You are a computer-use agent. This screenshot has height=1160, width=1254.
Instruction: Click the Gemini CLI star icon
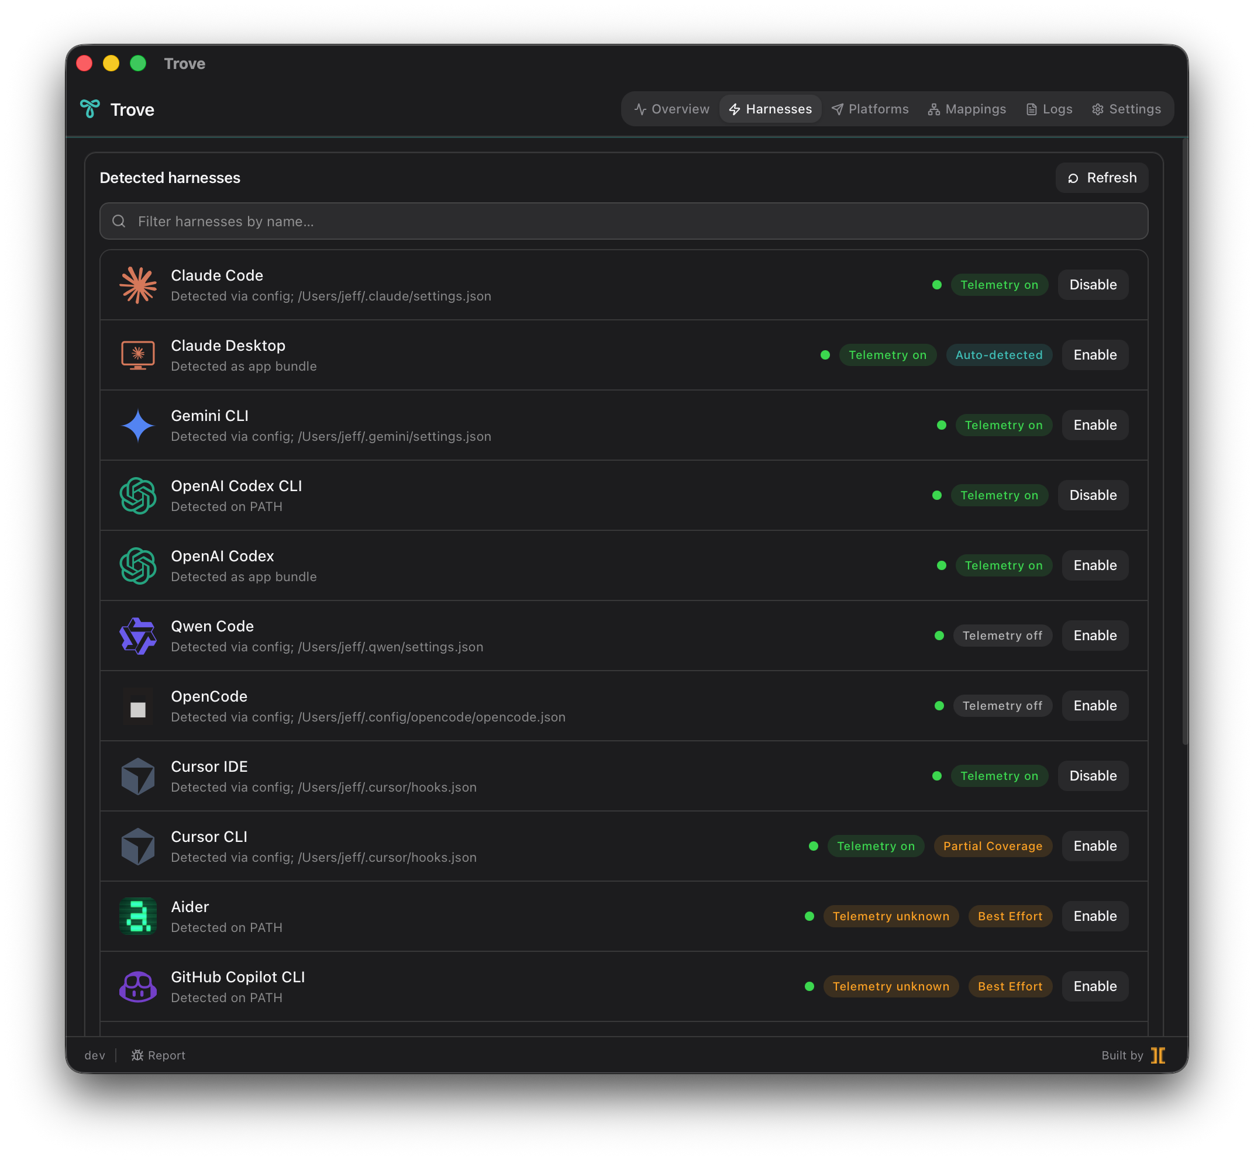[137, 426]
